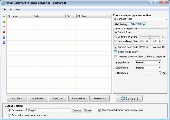
Task: Expand the Color Depth dropdown
Action: click(x=148, y=68)
